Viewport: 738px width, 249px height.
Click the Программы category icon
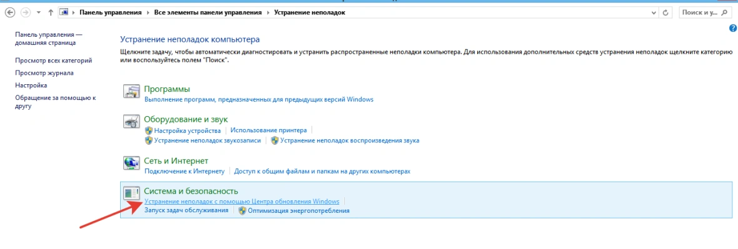click(131, 91)
